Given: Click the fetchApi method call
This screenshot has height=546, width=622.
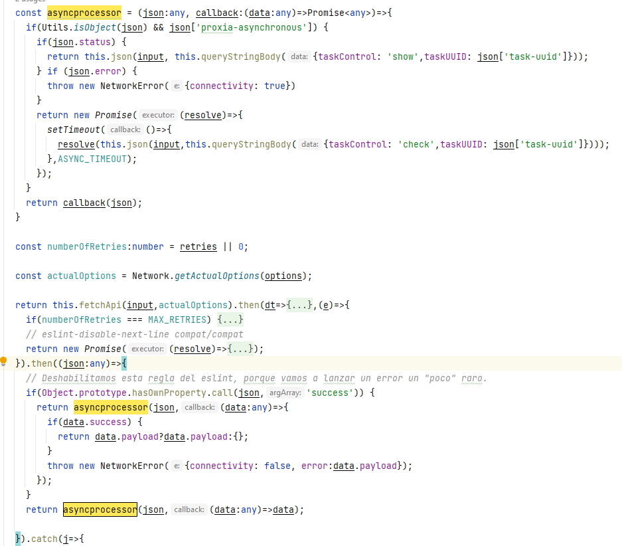Looking at the screenshot, I should 100,305.
